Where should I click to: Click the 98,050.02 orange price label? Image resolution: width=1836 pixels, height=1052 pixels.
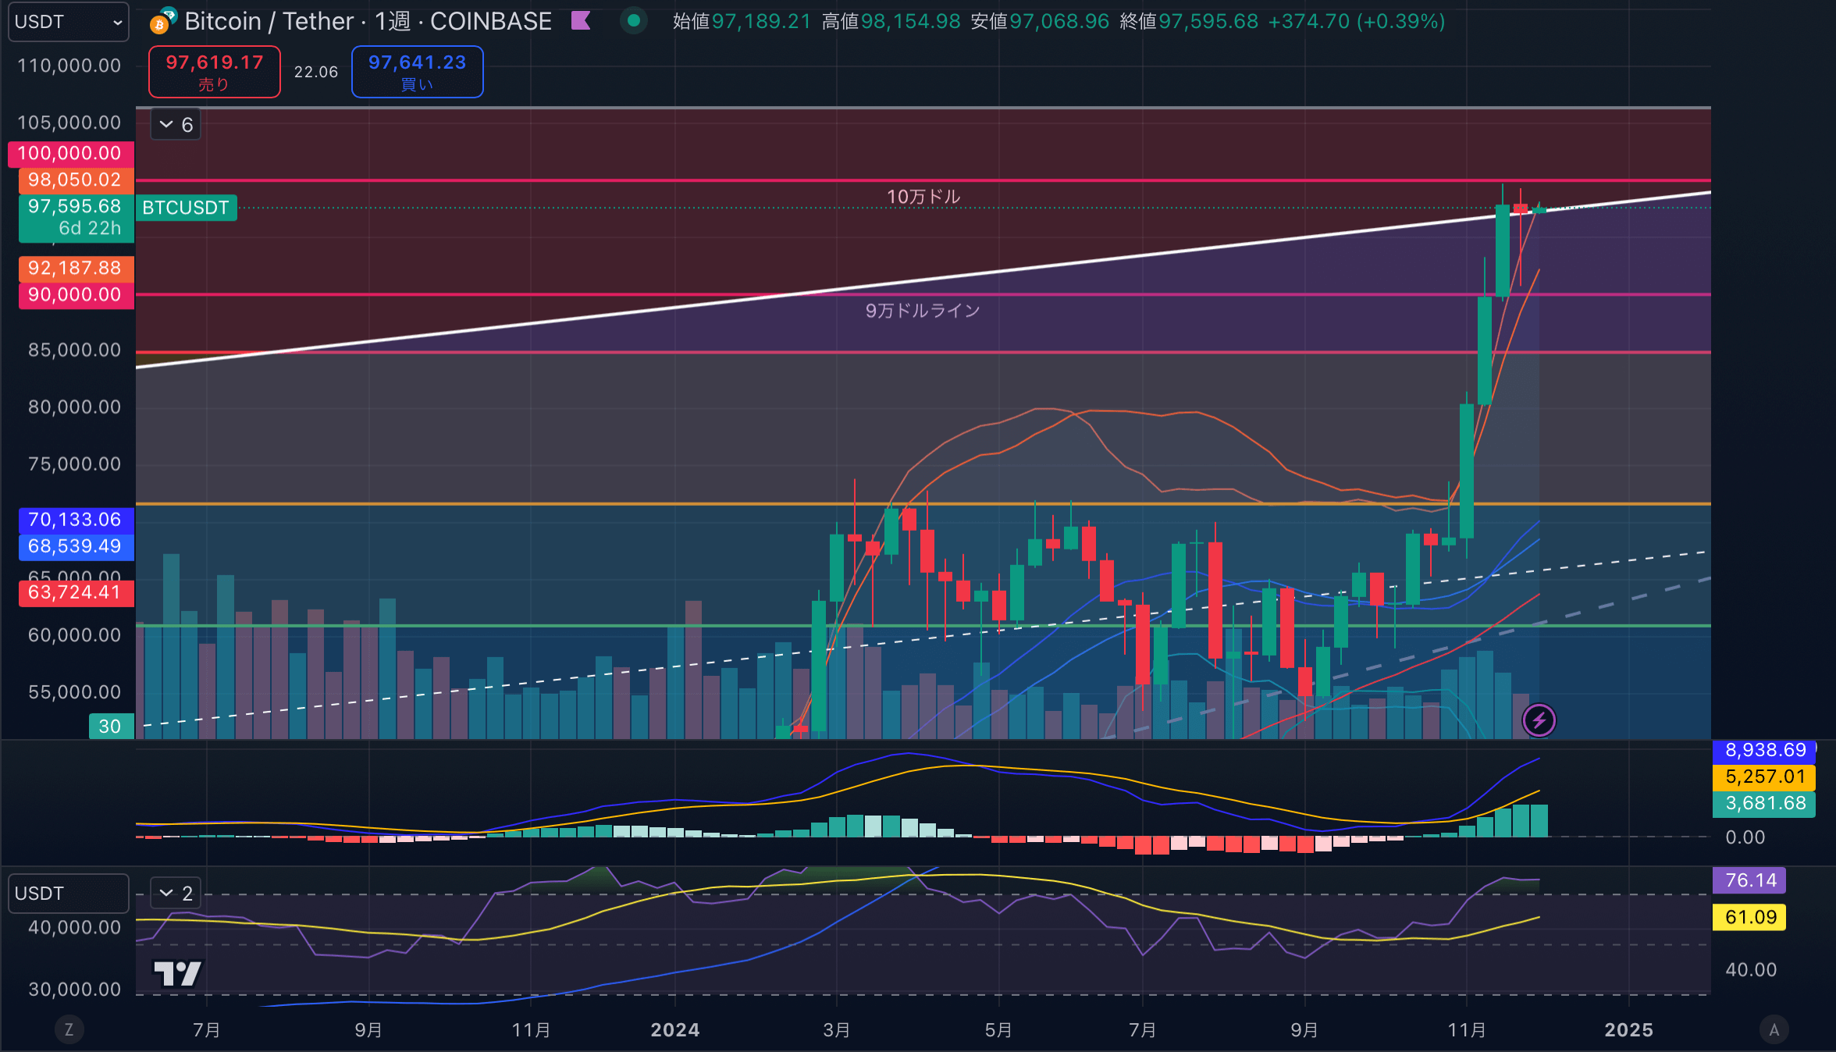76,179
